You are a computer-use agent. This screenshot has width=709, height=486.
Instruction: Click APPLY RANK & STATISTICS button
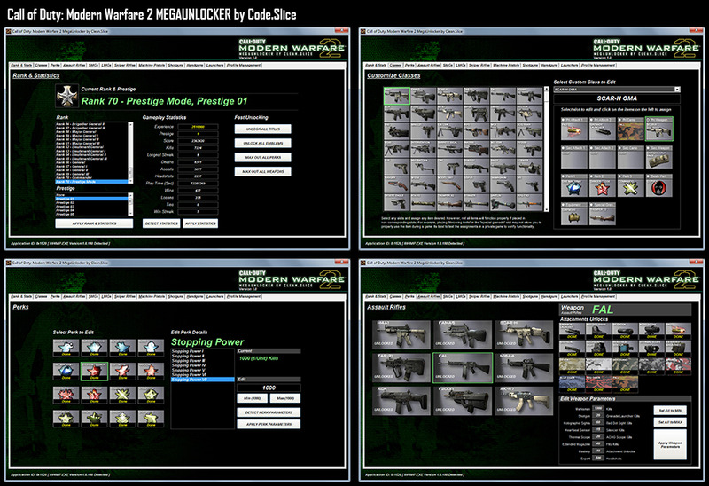[x=94, y=223]
